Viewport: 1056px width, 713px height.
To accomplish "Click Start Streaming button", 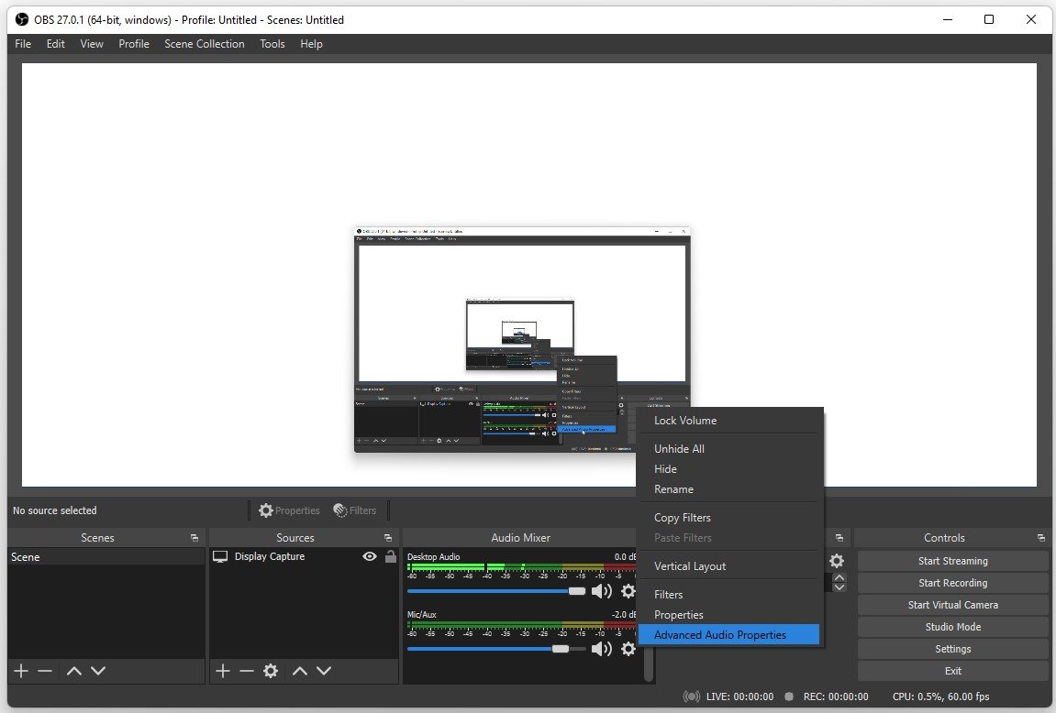I will 952,561.
